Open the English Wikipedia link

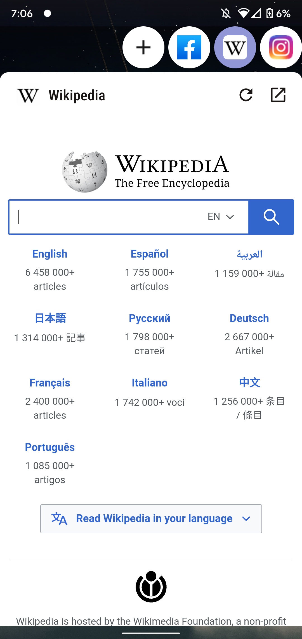pyautogui.click(x=50, y=254)
